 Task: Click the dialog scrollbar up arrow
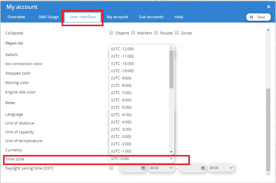click(268, 30)
